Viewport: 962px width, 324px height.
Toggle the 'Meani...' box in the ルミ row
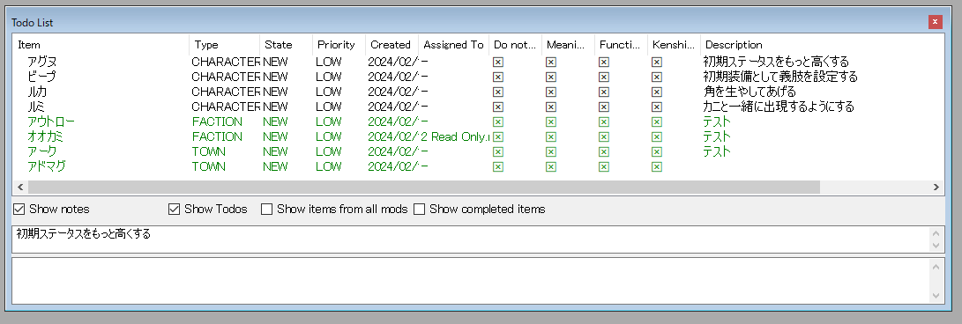pyautogui.click(x=551, y=107)
